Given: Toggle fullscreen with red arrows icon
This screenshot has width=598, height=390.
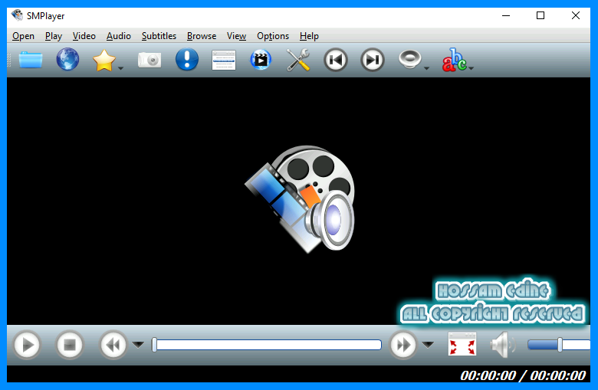Looking at the screenshot, I should click(x=462, y=344).
